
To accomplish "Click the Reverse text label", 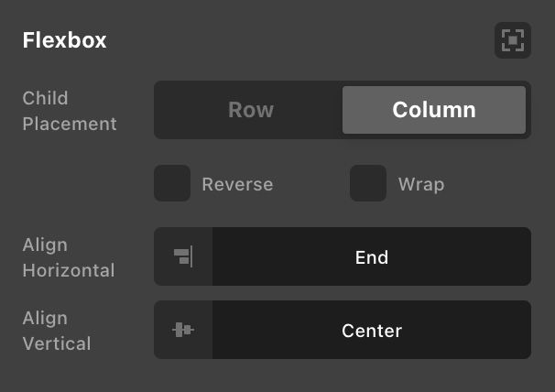I will click(237, 184).
